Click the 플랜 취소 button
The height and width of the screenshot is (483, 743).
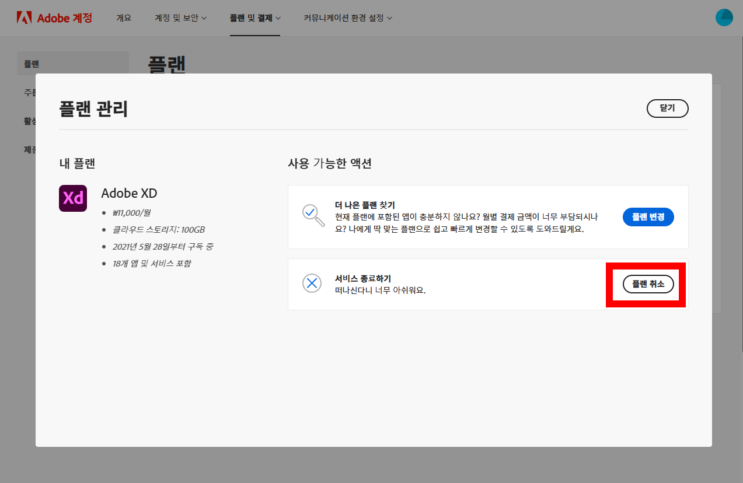click(647, 284)
